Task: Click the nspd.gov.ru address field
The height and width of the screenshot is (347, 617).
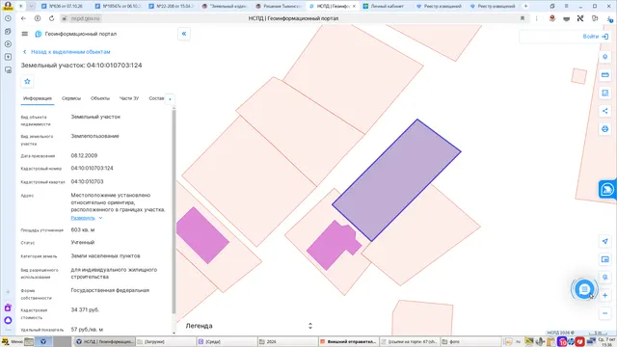Action: pyautogui.click(x=86, y=18)
